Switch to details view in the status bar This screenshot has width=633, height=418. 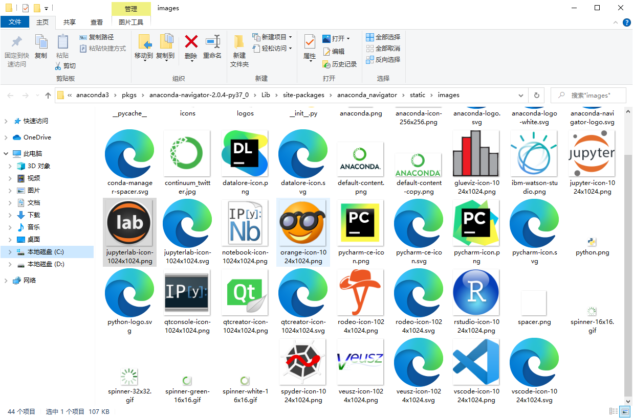(613, 411)
